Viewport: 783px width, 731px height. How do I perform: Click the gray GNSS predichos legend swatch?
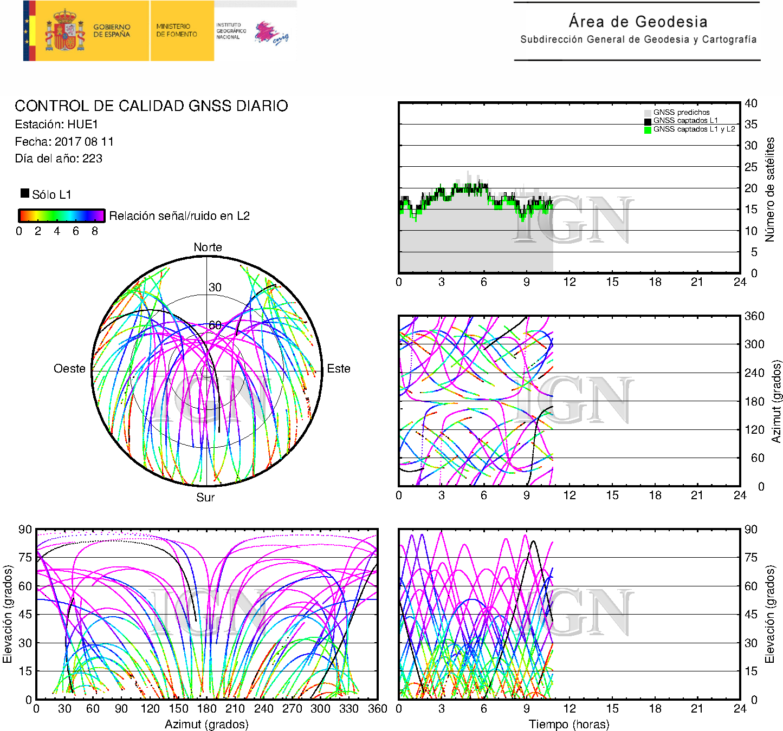[648, 113]
